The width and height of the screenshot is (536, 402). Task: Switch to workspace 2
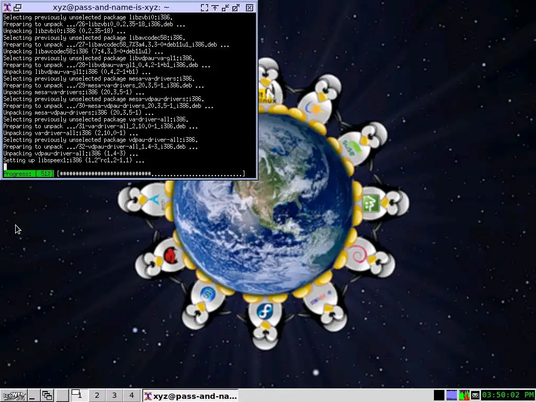pos(97,396)
